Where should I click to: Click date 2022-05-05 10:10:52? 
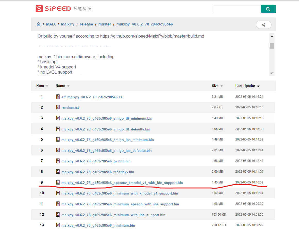(249, 182)
